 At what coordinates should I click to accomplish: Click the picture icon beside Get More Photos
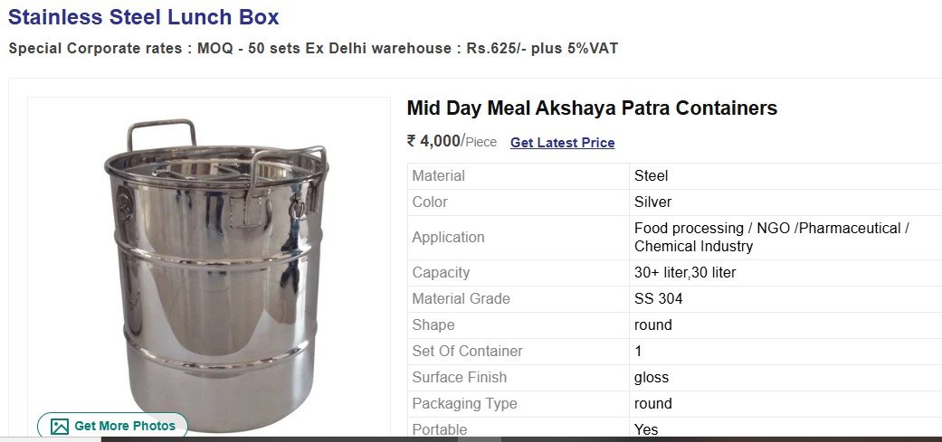(x=60, y=427)
